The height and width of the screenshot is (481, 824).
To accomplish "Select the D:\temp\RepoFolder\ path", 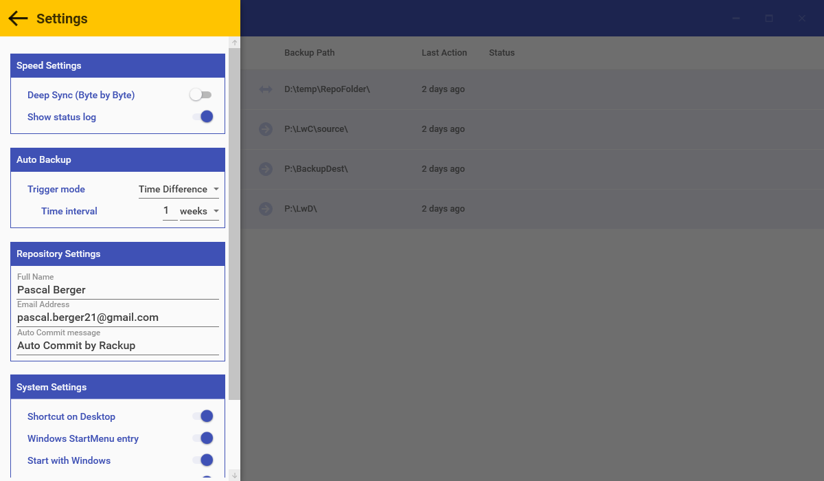I will pos(327,89).
